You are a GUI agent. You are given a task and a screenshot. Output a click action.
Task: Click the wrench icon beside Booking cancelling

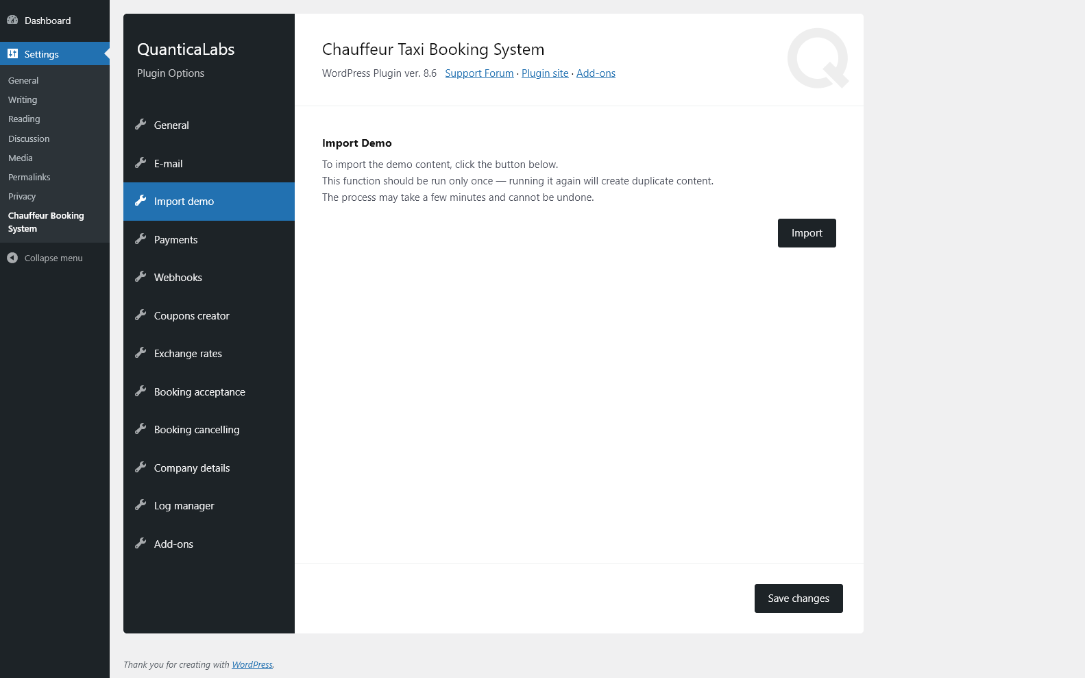coord(141,428)
